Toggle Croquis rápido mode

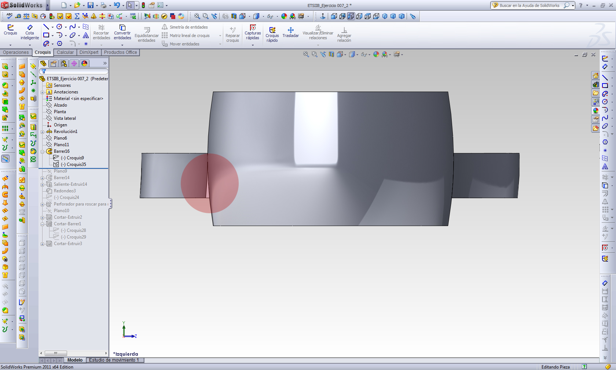[x=272, y=34]
